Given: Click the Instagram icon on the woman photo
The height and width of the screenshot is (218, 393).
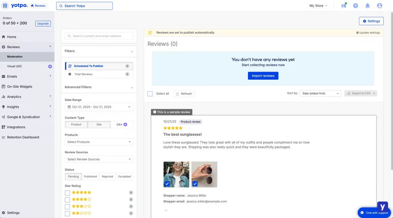Looking at the screenshot, I should (x=185, y=165).
